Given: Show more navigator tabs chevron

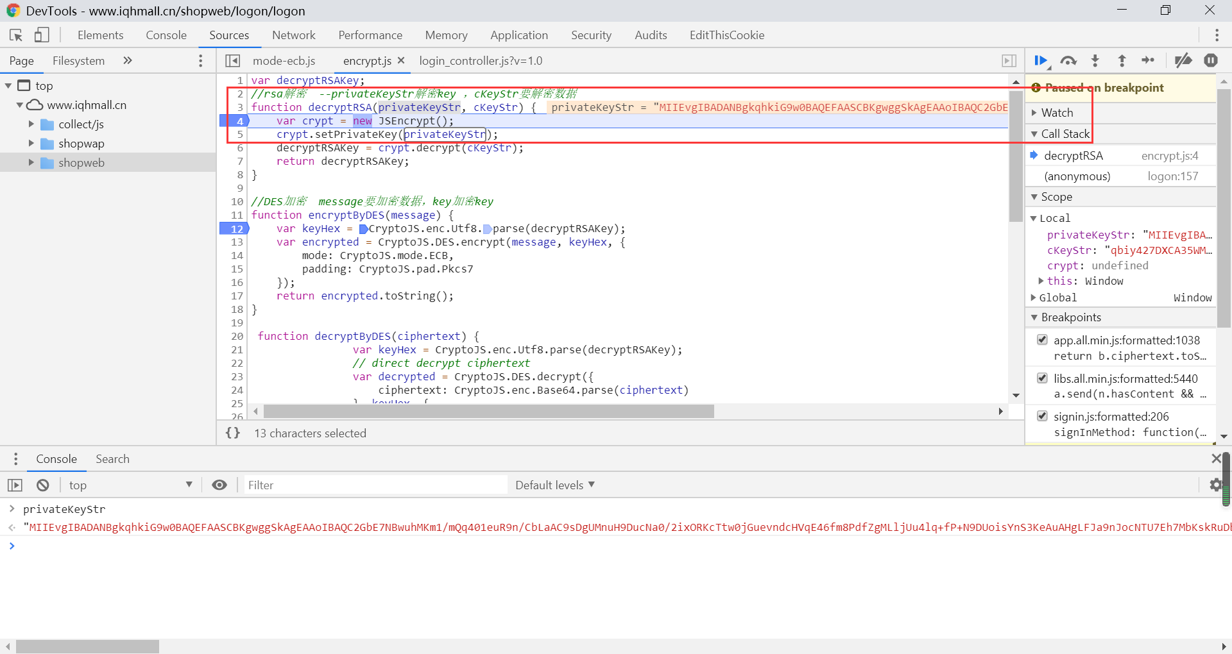Looking at the screenshot, I should click(128, 60).
